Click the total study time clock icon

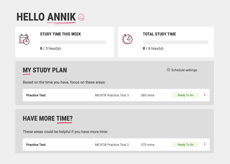[x=127, y=39]
